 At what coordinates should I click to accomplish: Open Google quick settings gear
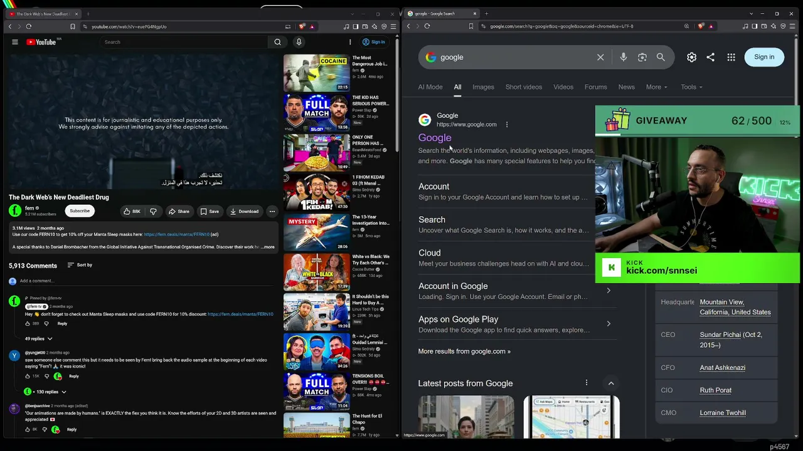pos(691,57)
